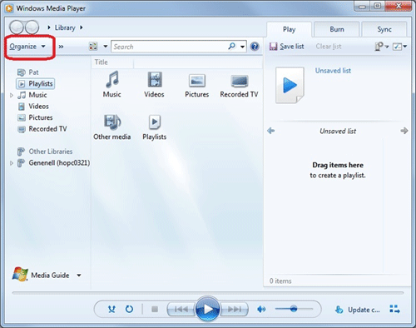Open the Playlists icon in main pane

(155, 127)
